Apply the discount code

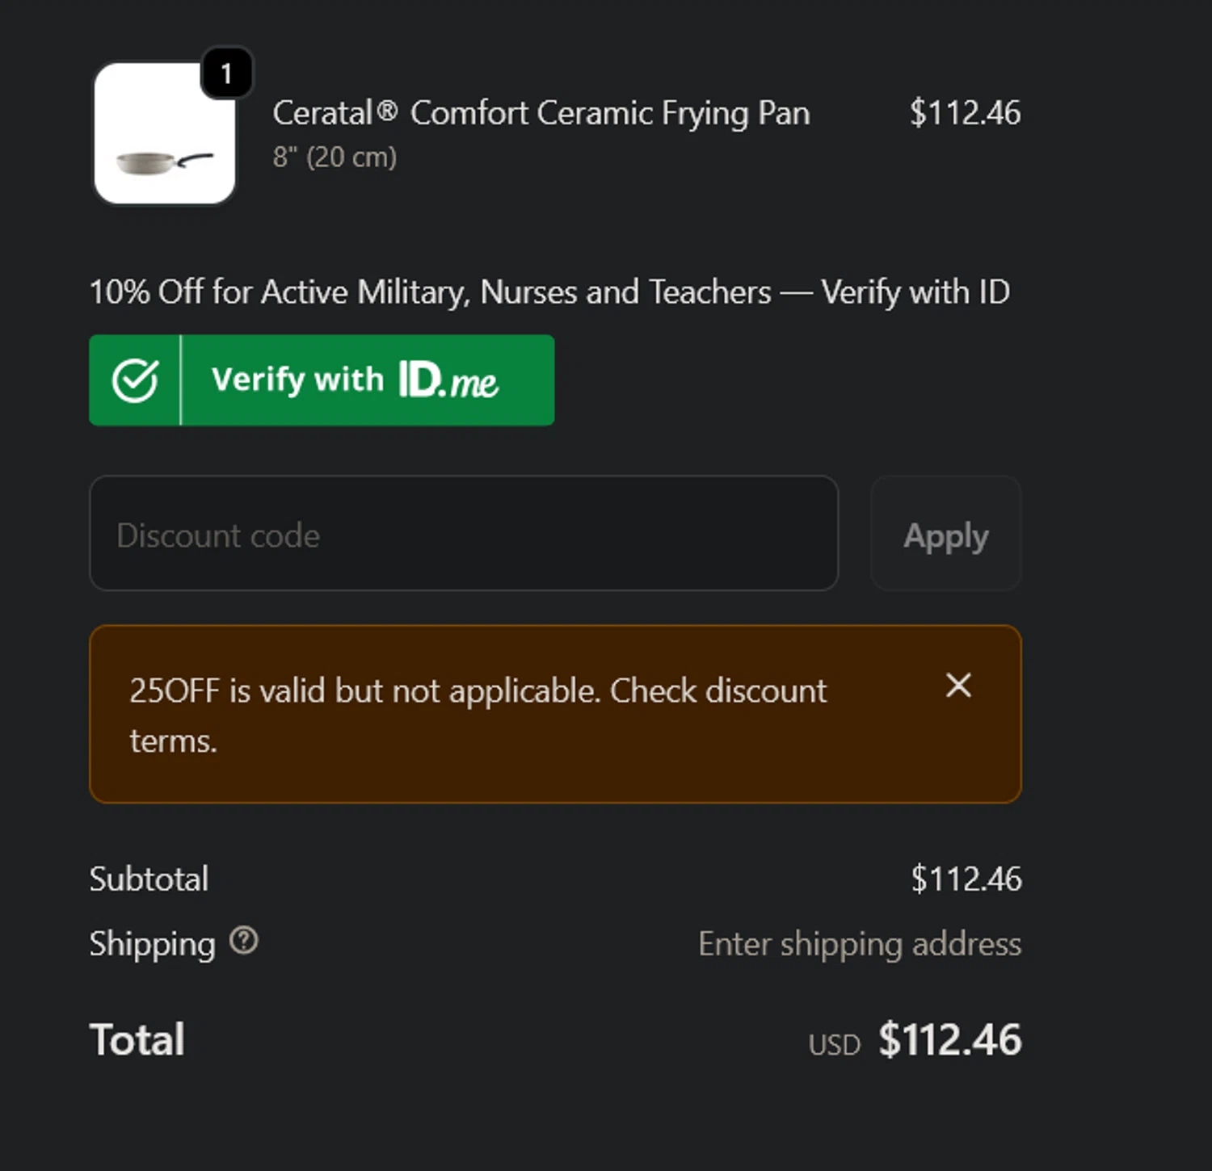946,533
